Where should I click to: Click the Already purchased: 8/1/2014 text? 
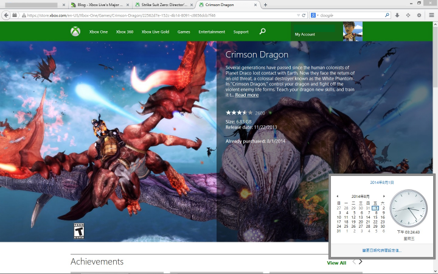coord(255,141)
